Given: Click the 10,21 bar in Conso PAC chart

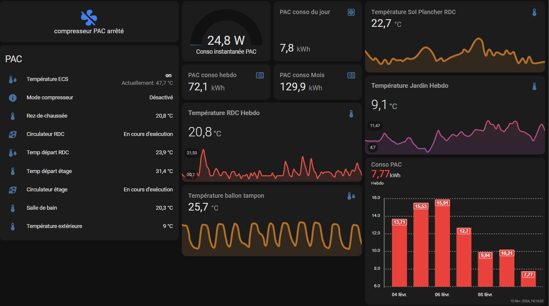Looking at the screenshot, I should tap(507, 268).
